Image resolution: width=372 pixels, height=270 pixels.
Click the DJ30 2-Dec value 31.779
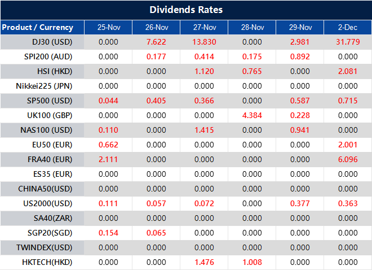point(347,42)
